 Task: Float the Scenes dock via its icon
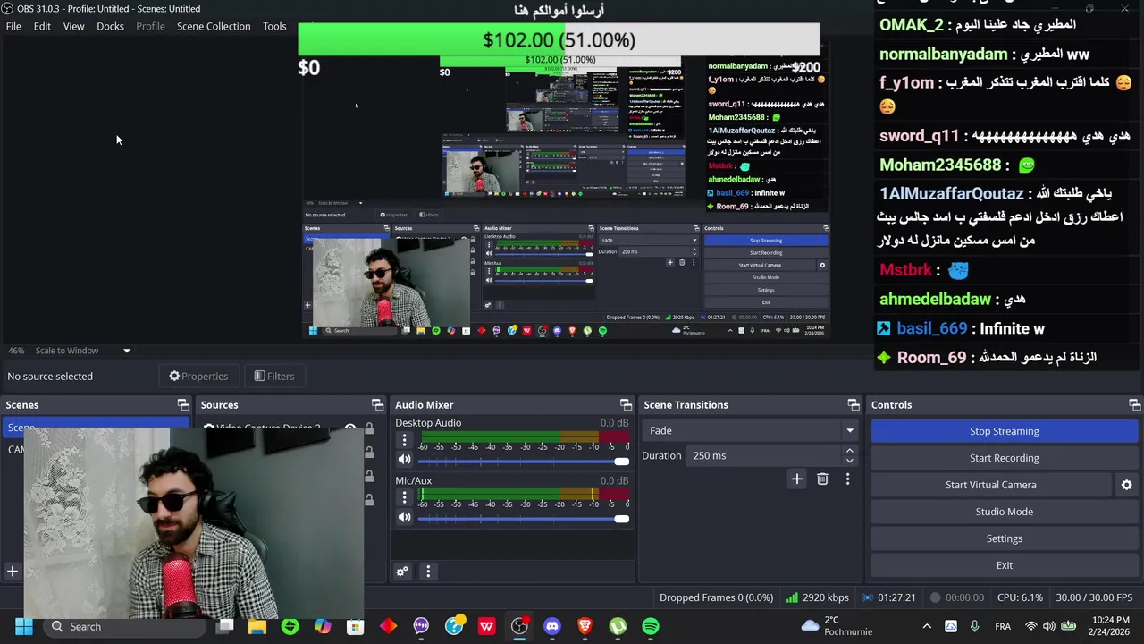[x=183, y=405]
